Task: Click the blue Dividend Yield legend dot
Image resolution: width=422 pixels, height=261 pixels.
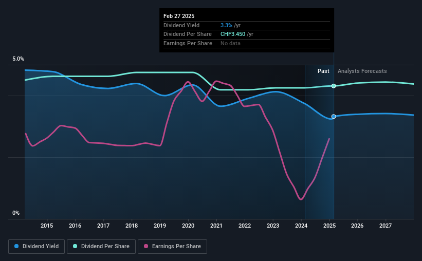Action: (x=16, y=246)
